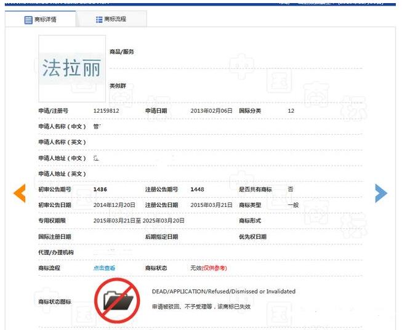Select the 申请被驳回、不予受理等 text
This screenshot has height=330, width=402.
click(201, 307)
